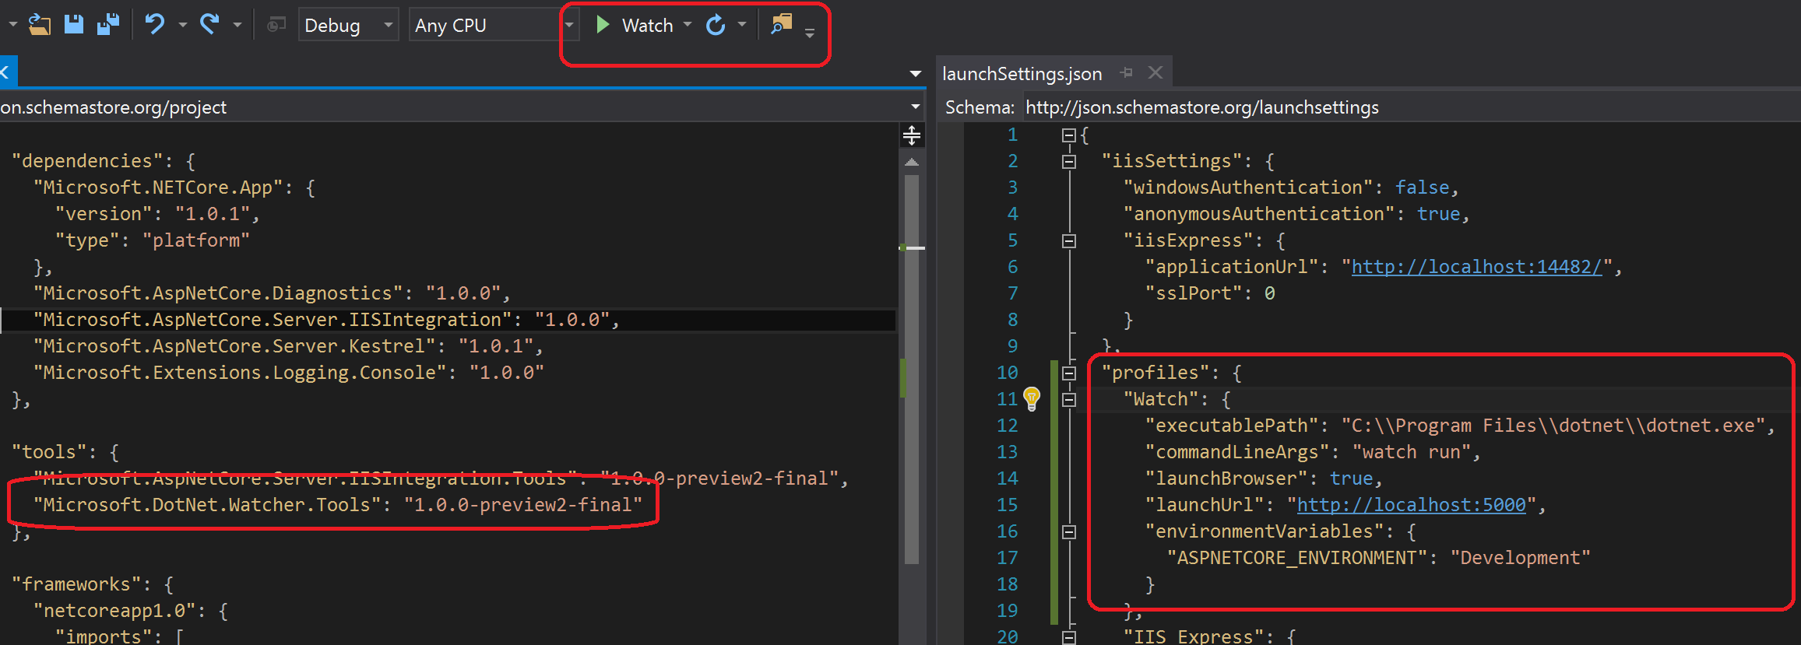Click the disabled performance profiler icon

(276, 26)
